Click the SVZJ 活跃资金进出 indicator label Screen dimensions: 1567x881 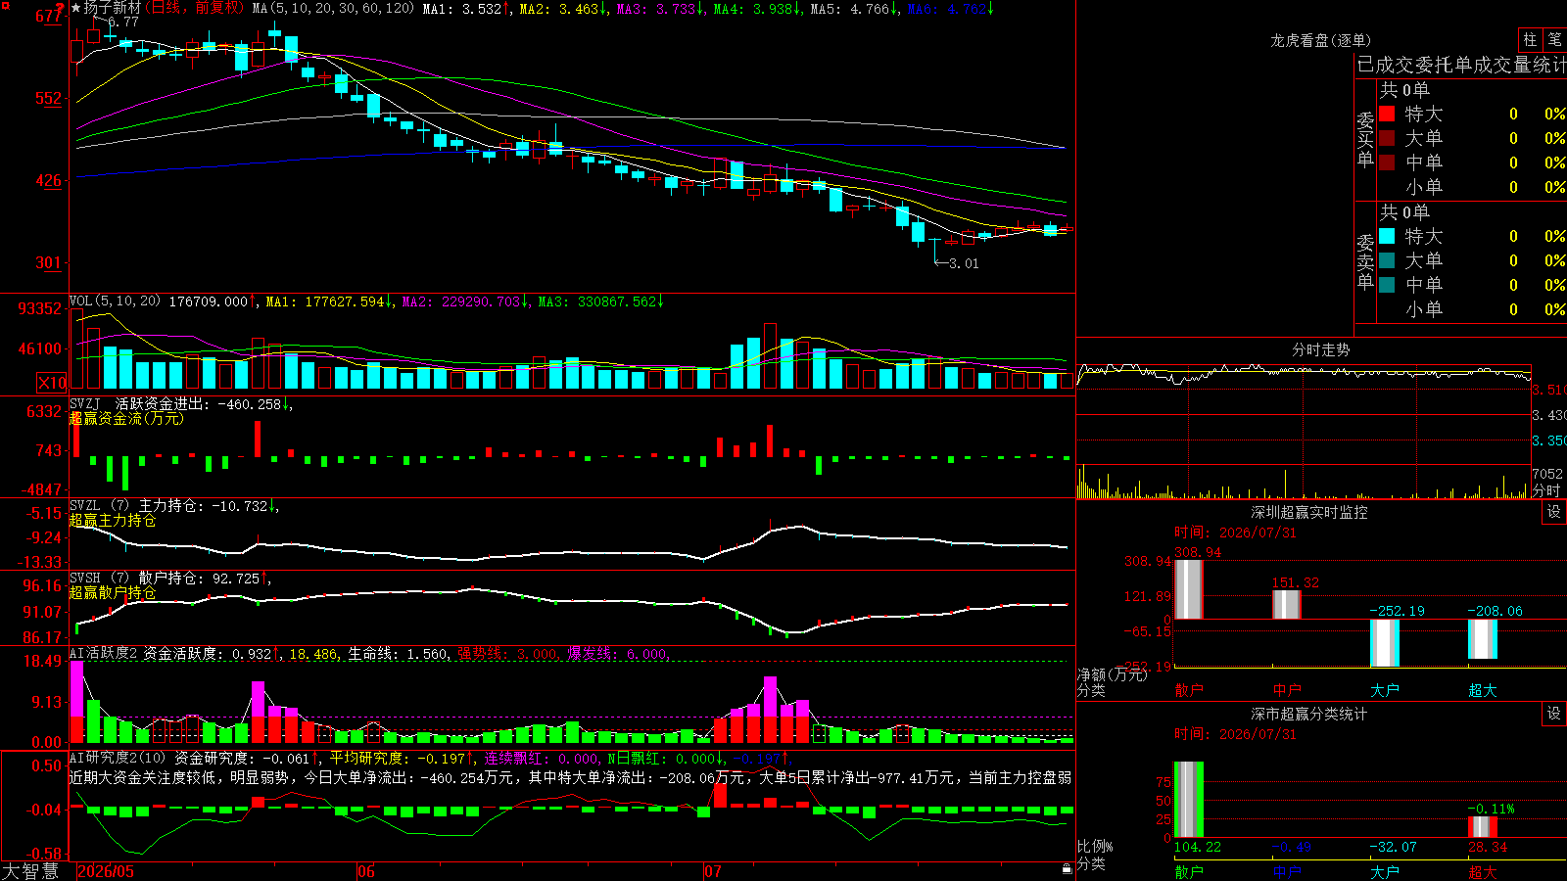click(181, 403)
